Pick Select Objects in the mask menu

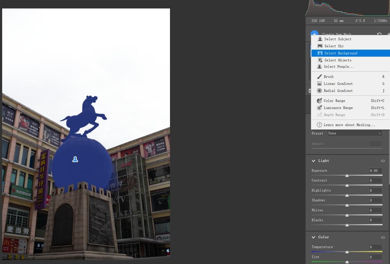[337, 60]
